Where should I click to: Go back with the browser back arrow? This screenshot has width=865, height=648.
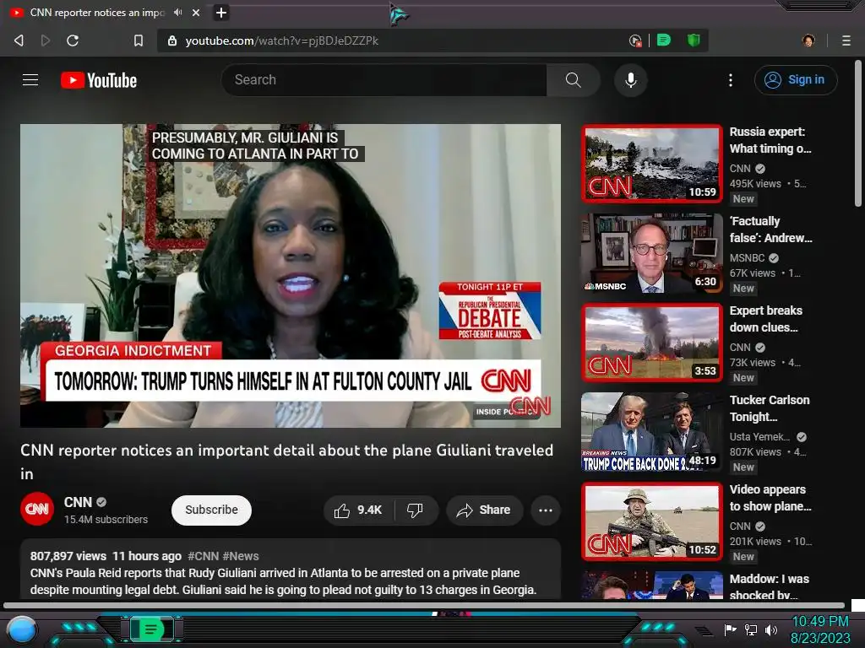19,40
